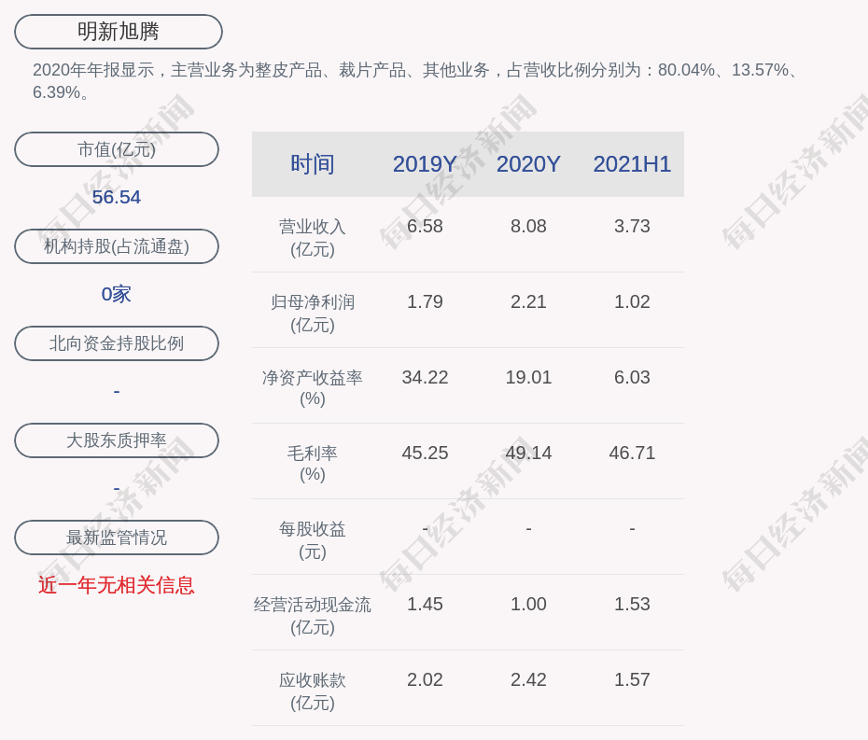The height and width of the screenshot is (740, 868).
Task: Click the 机构持股(占流通盘) label
Action: [x=117, y=246]
